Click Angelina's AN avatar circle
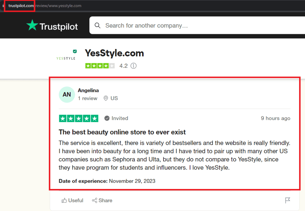The image size is (305, 211). click(67, 94)
